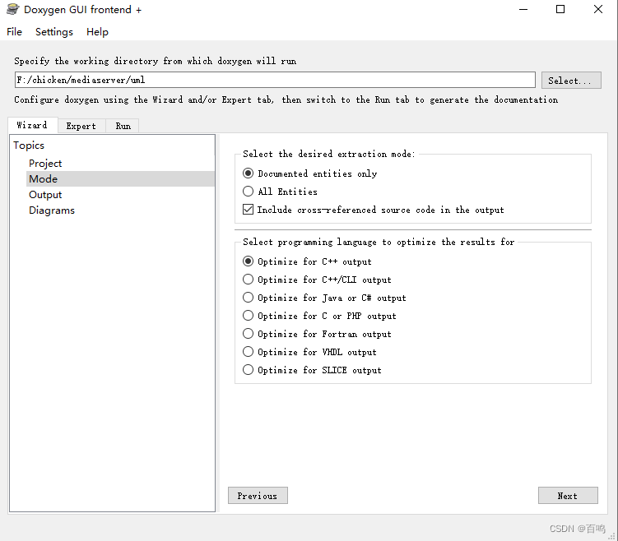Switch to the Expert tab

tap(81, 126)
